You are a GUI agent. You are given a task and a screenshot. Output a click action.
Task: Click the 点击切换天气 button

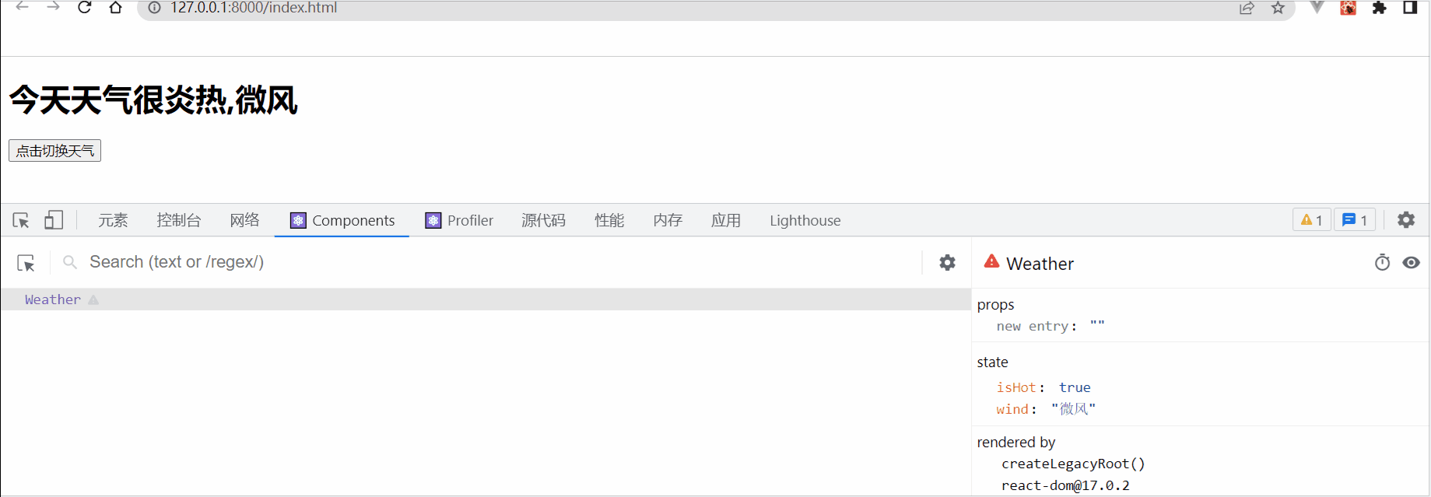pyautogui.click(x=54, y=151)
